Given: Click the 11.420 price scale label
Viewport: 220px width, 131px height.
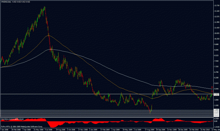Looking at the screenshot, I should [x=217, y=28].
